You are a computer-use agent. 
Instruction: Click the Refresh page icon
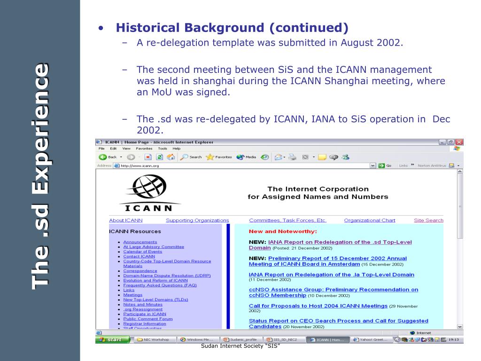click(160, 157)
